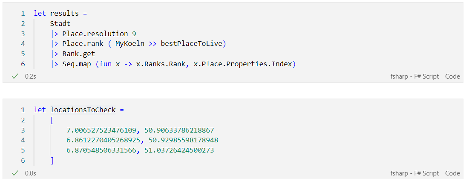Click 'Seq.map' in line 6
466x181 pixels.
pos(77,64)
